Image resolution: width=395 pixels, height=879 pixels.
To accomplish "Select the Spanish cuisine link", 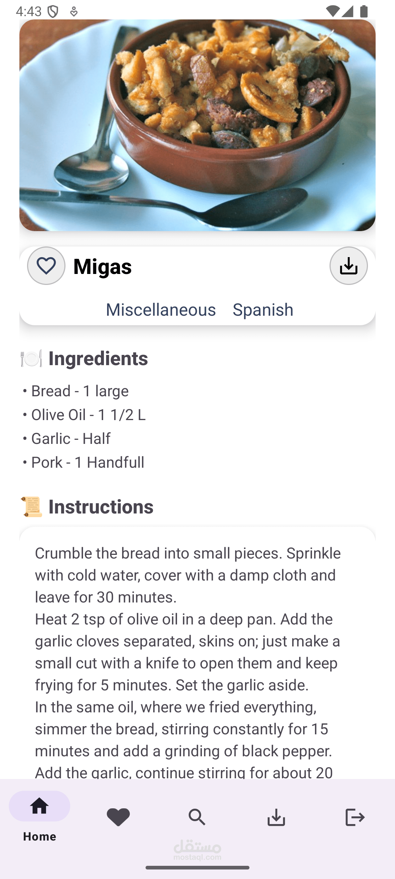I will pyautogui.click(x=263, y=309).
